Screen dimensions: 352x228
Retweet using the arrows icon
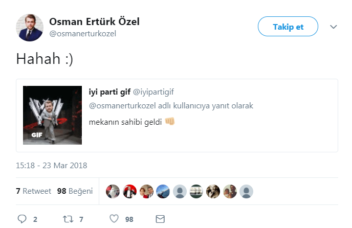68,219
